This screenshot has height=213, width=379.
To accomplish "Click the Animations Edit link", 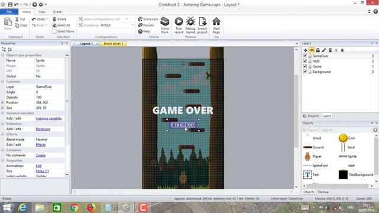I will [38, 166].
